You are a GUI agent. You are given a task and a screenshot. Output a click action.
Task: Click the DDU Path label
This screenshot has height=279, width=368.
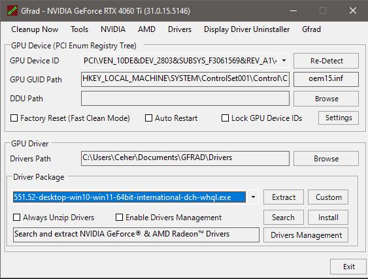pyautogui.click(x=27, y=99)
